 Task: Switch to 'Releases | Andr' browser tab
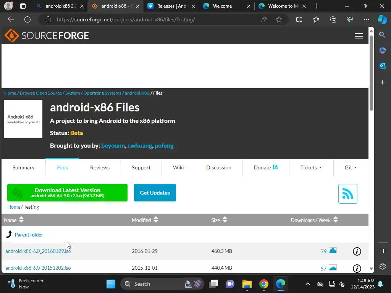[171, 6]
